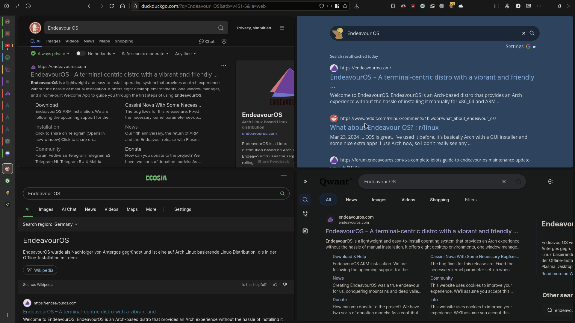
Task: Open the cloud extension icon
Action: pos(461,6)
